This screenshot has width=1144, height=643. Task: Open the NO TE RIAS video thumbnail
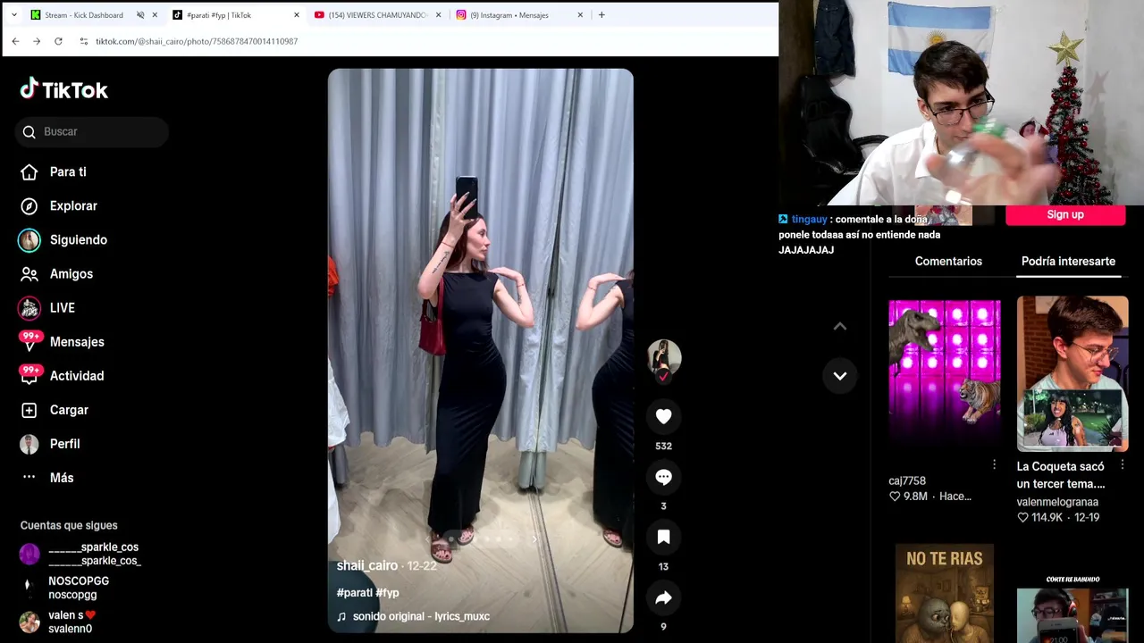945,593
